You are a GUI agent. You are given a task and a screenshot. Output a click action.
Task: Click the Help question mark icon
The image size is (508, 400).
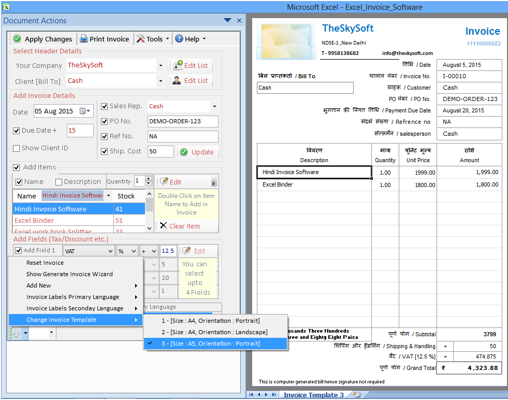pyautogui.click(x=179, y=39)
